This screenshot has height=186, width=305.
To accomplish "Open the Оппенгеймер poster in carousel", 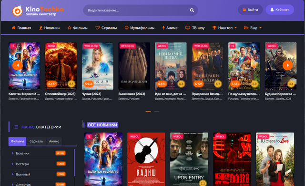I will pyautogui.click(x=61, y=66).
